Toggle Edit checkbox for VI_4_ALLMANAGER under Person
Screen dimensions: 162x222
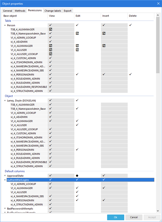coord(77,46)
